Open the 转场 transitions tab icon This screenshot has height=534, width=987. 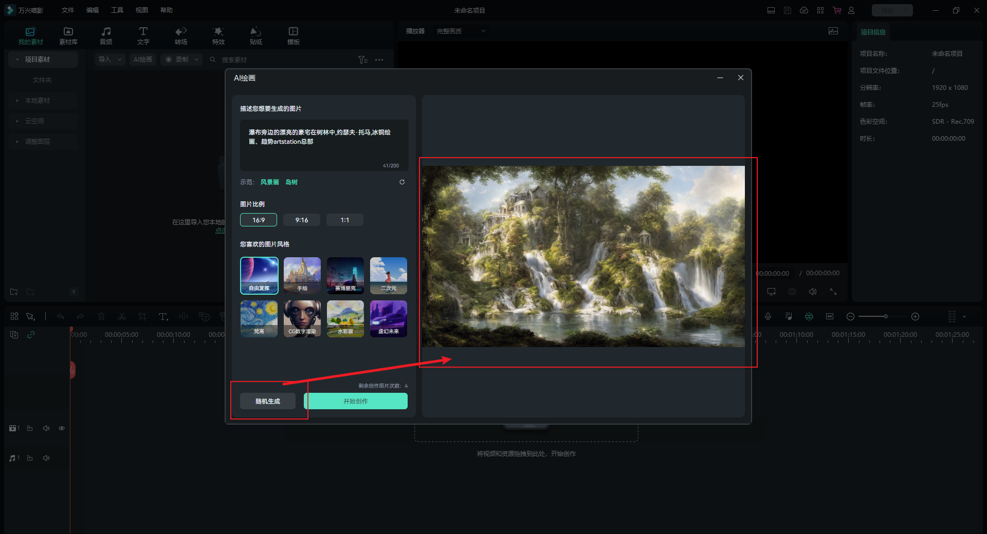click(x=181, y=35)
